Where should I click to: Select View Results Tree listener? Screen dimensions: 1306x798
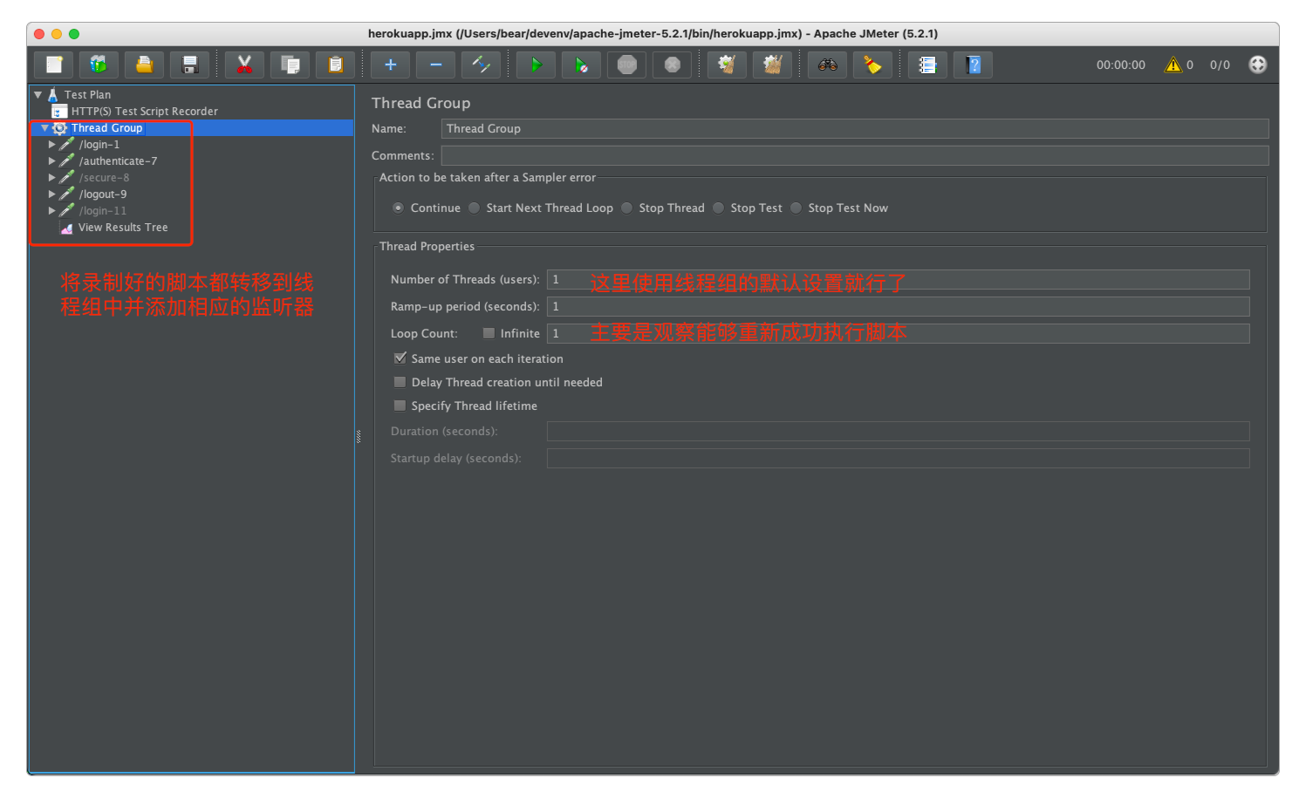pyautogui.click(x=122, y=228)
